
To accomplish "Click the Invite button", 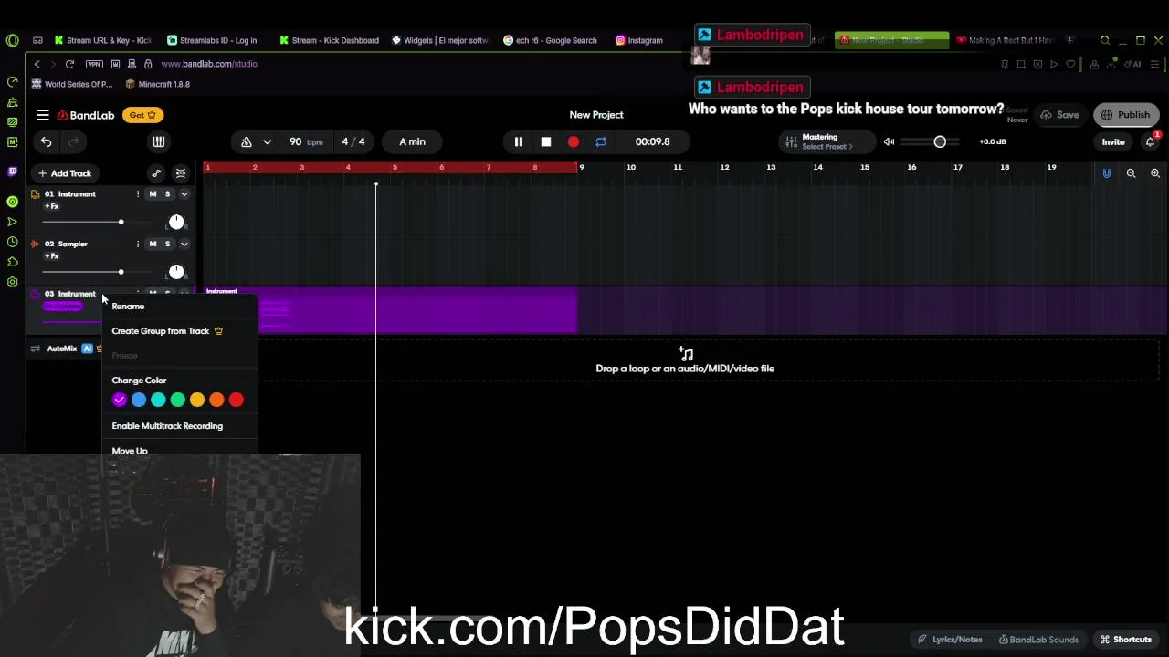I will point(1112,142).
